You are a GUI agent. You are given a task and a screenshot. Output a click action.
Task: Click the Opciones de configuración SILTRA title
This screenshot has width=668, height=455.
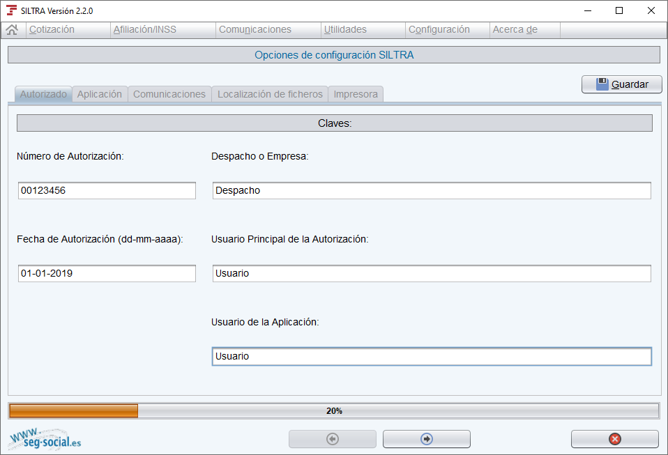click(334, 55)
